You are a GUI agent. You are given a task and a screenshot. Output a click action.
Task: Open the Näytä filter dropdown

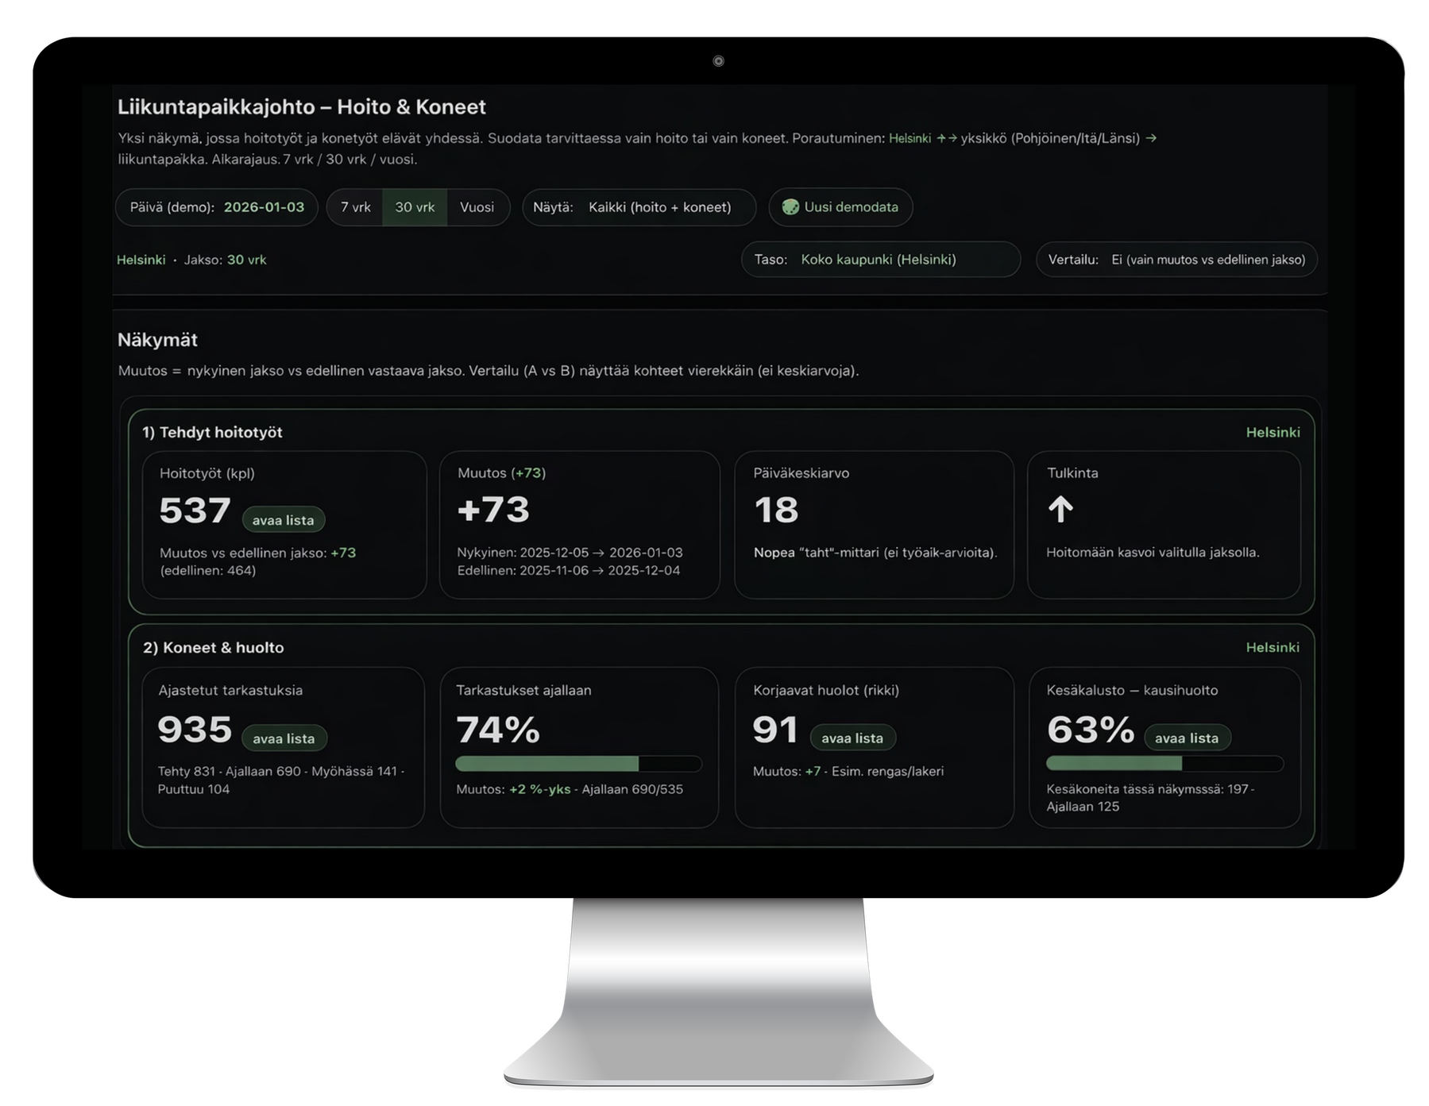click(639, 207)
